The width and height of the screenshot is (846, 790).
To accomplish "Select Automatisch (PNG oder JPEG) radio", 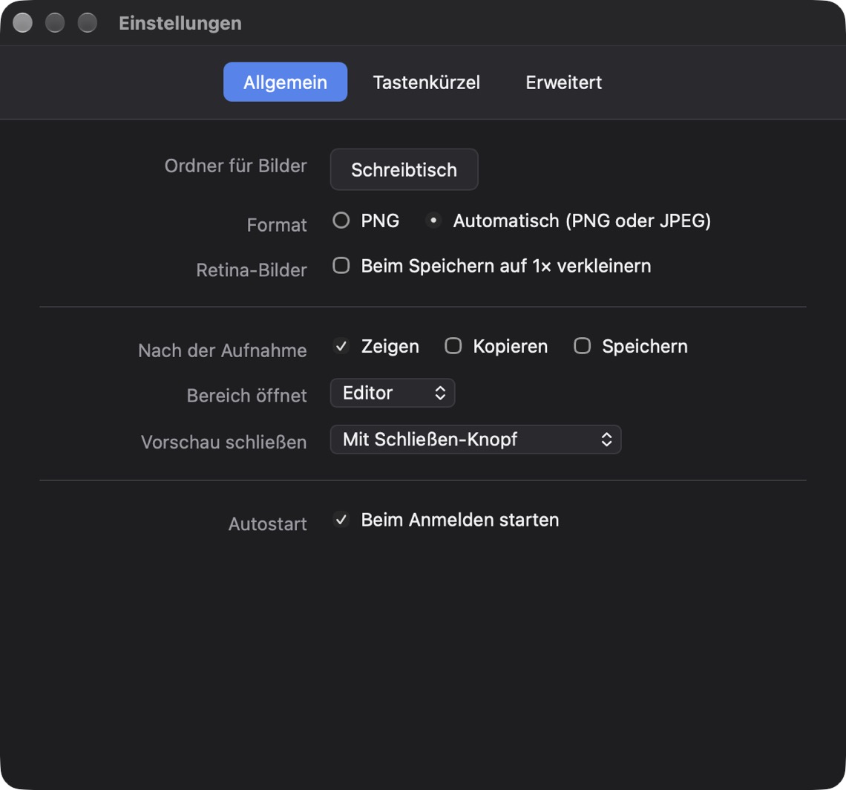I will [433, 221].
